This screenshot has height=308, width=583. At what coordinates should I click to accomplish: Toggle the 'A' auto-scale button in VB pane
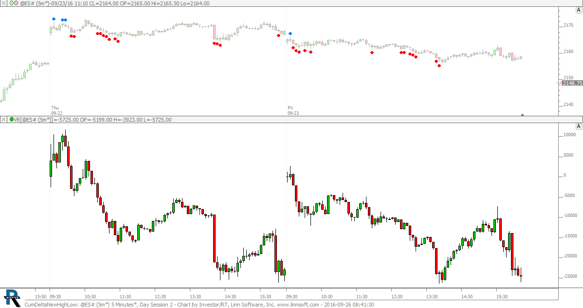[x=579, y=127]
